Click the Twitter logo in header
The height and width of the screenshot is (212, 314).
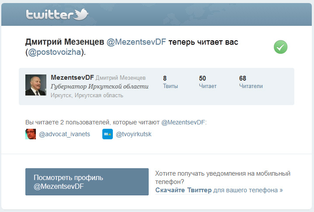coord(57,15)
